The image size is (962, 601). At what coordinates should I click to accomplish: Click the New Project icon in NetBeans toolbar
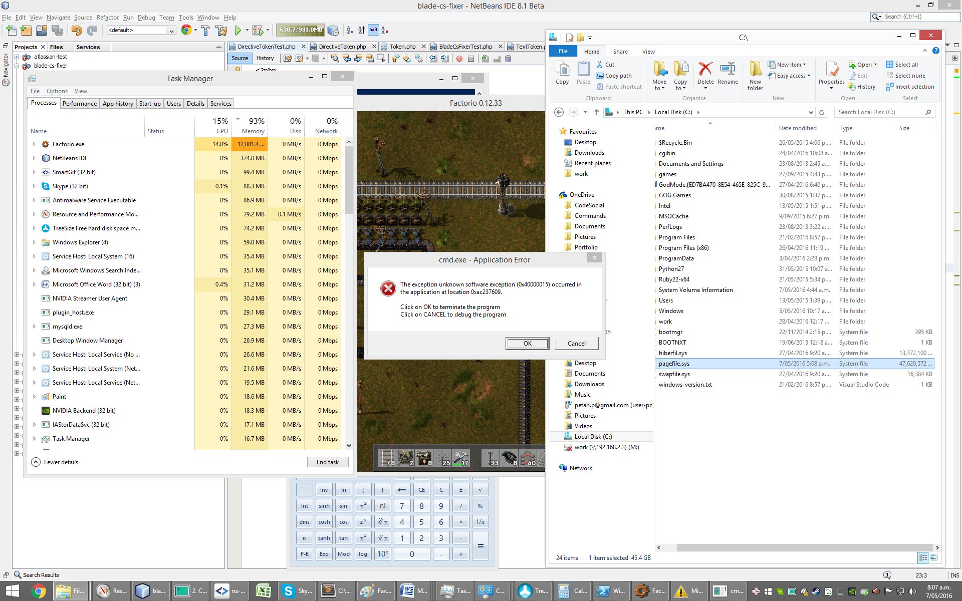click(x=26, y=31)
